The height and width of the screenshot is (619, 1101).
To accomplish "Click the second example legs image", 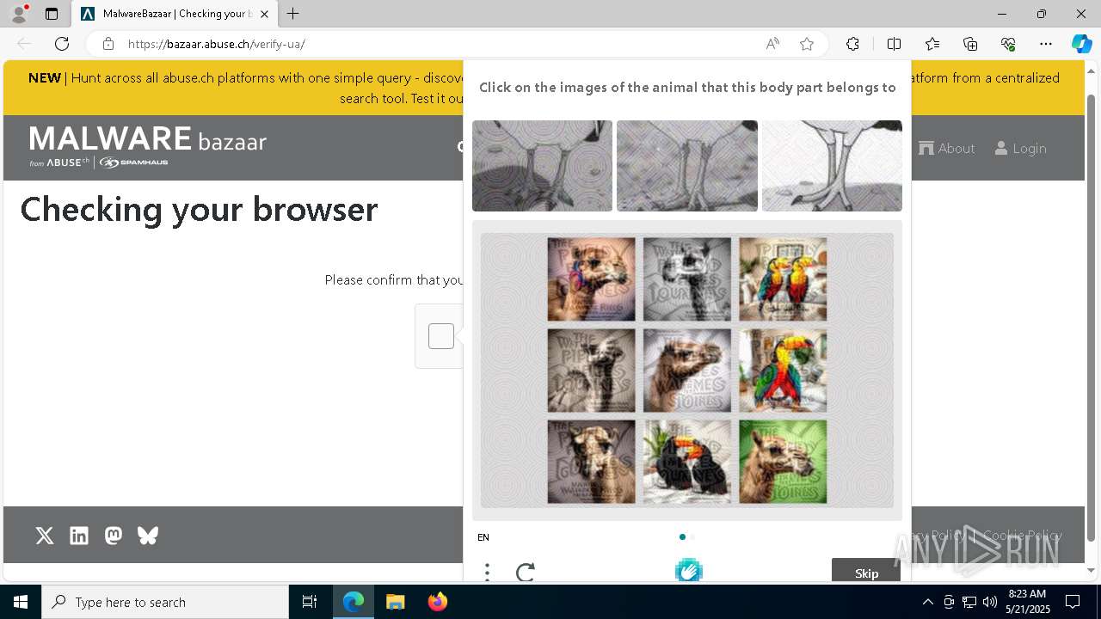I will pos(687,166).
